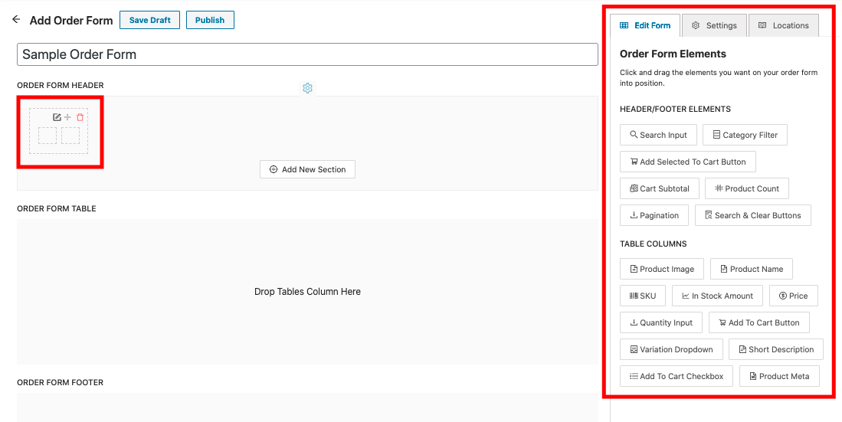
Task: Delete header section with red trash icon
Action: (80, 117)
